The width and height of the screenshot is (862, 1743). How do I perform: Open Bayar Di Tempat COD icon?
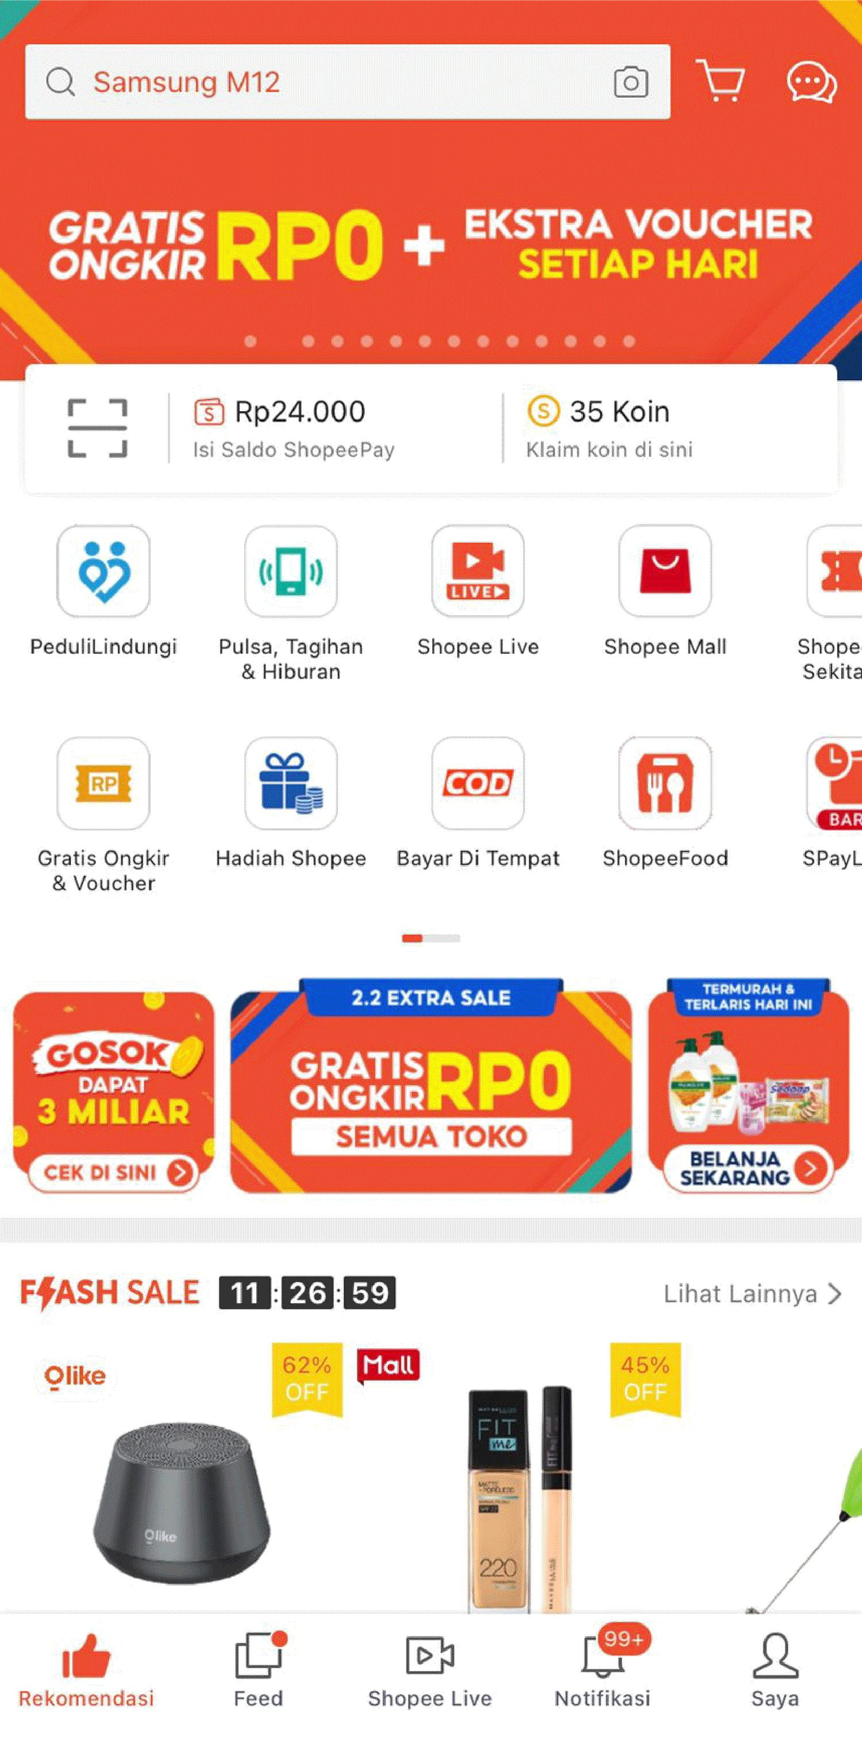click(x=478, y=783)
